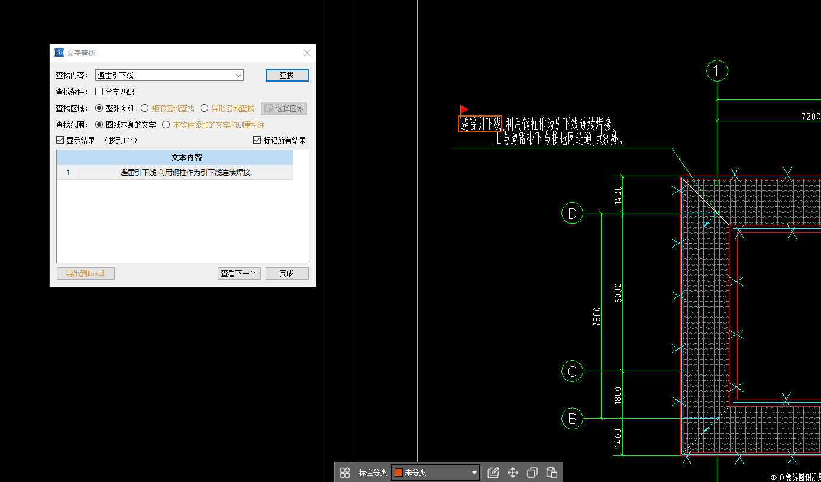821x482 pixels.
Task: Click grid axis bubble C in the drawing
Action: 572,371
